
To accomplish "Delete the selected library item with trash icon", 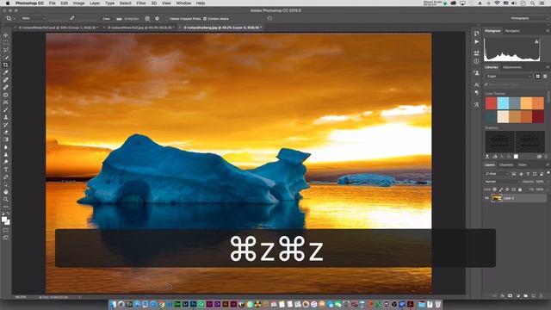I will coord(545,157).
